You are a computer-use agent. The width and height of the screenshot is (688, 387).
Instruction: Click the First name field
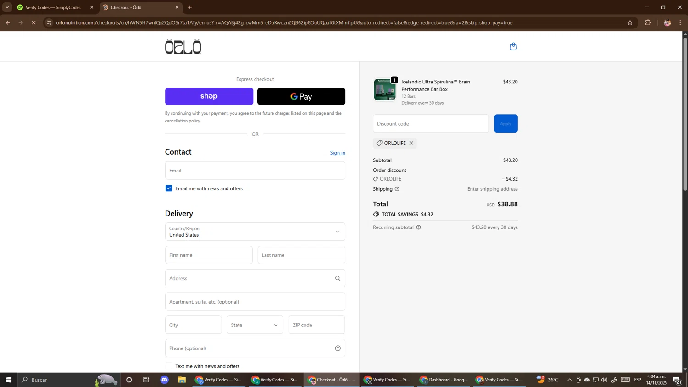tap(209, 255)
